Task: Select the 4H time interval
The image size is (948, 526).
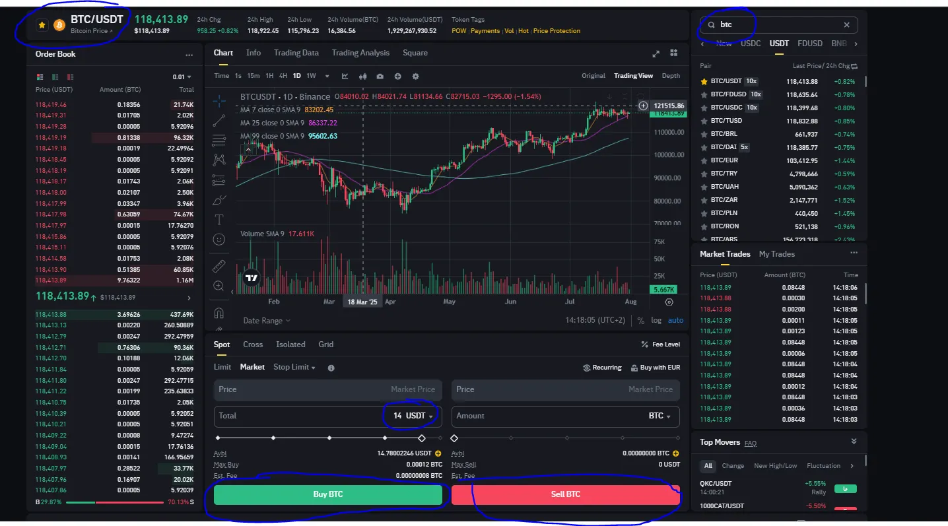Action: 283,76
